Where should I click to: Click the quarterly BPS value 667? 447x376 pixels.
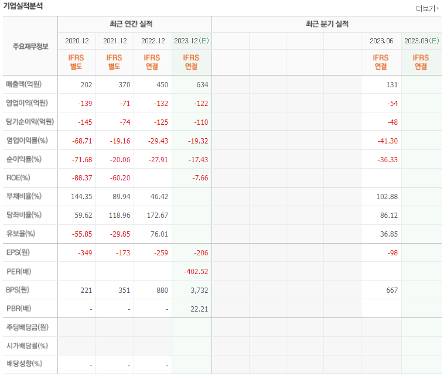(x=392, y=290)
